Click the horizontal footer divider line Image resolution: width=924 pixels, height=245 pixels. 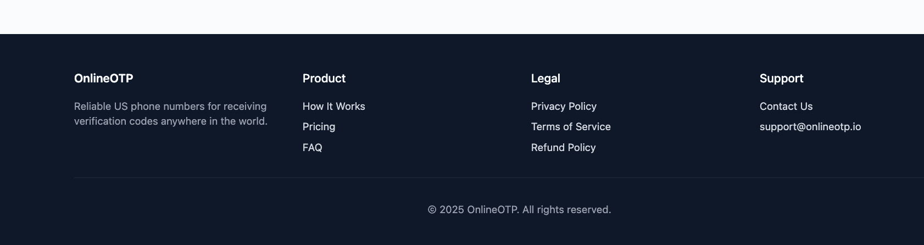tap(494, 177)
